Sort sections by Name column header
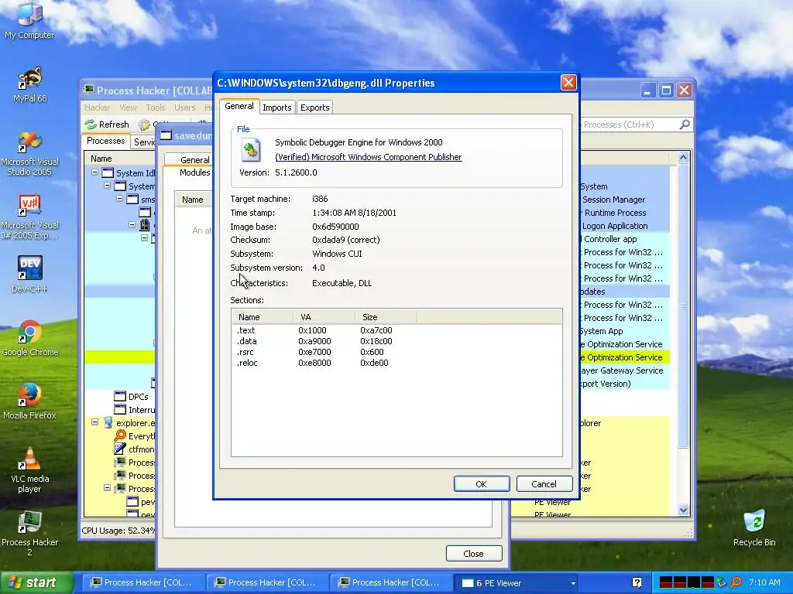 [x=263, y=316]
